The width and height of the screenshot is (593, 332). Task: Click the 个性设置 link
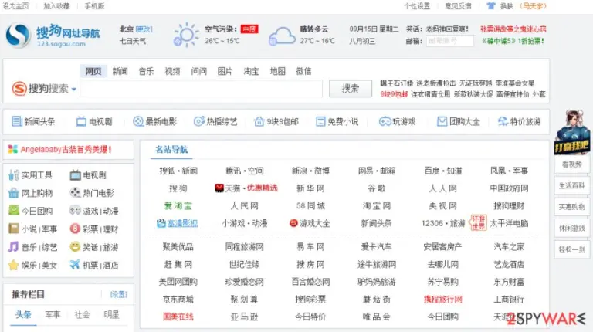417,6
